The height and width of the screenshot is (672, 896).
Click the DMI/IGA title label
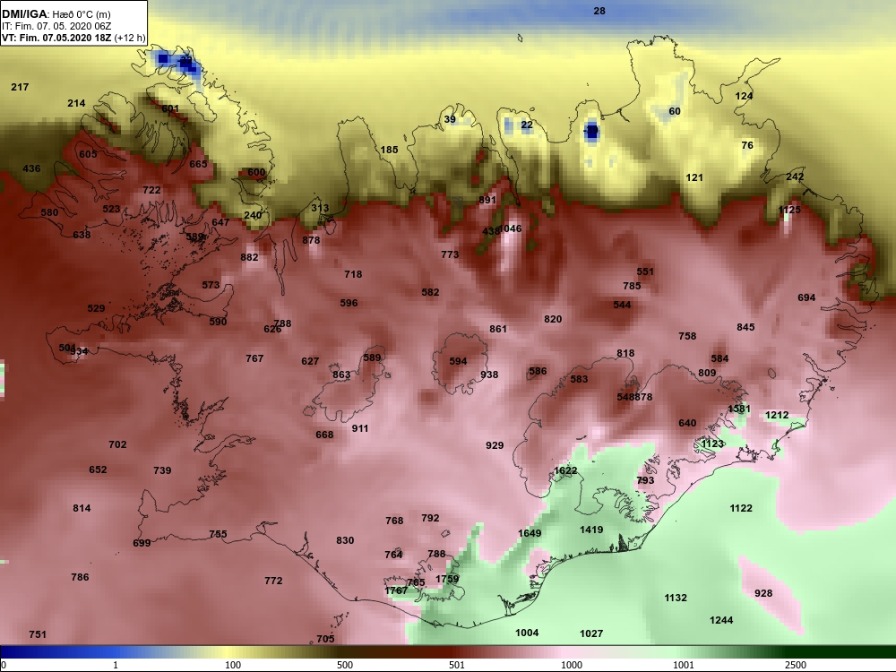(24, 13)
